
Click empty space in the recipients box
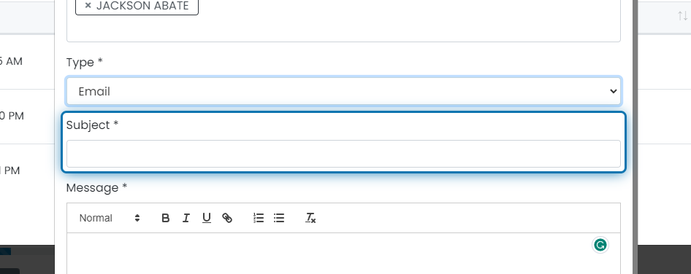[x=343, y=28]
